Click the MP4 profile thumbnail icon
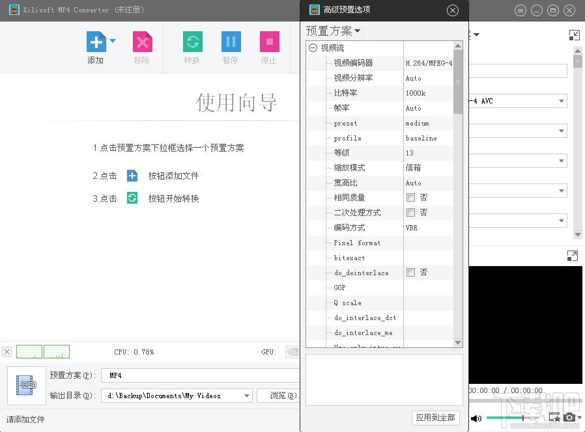 (x=27, y=385)
